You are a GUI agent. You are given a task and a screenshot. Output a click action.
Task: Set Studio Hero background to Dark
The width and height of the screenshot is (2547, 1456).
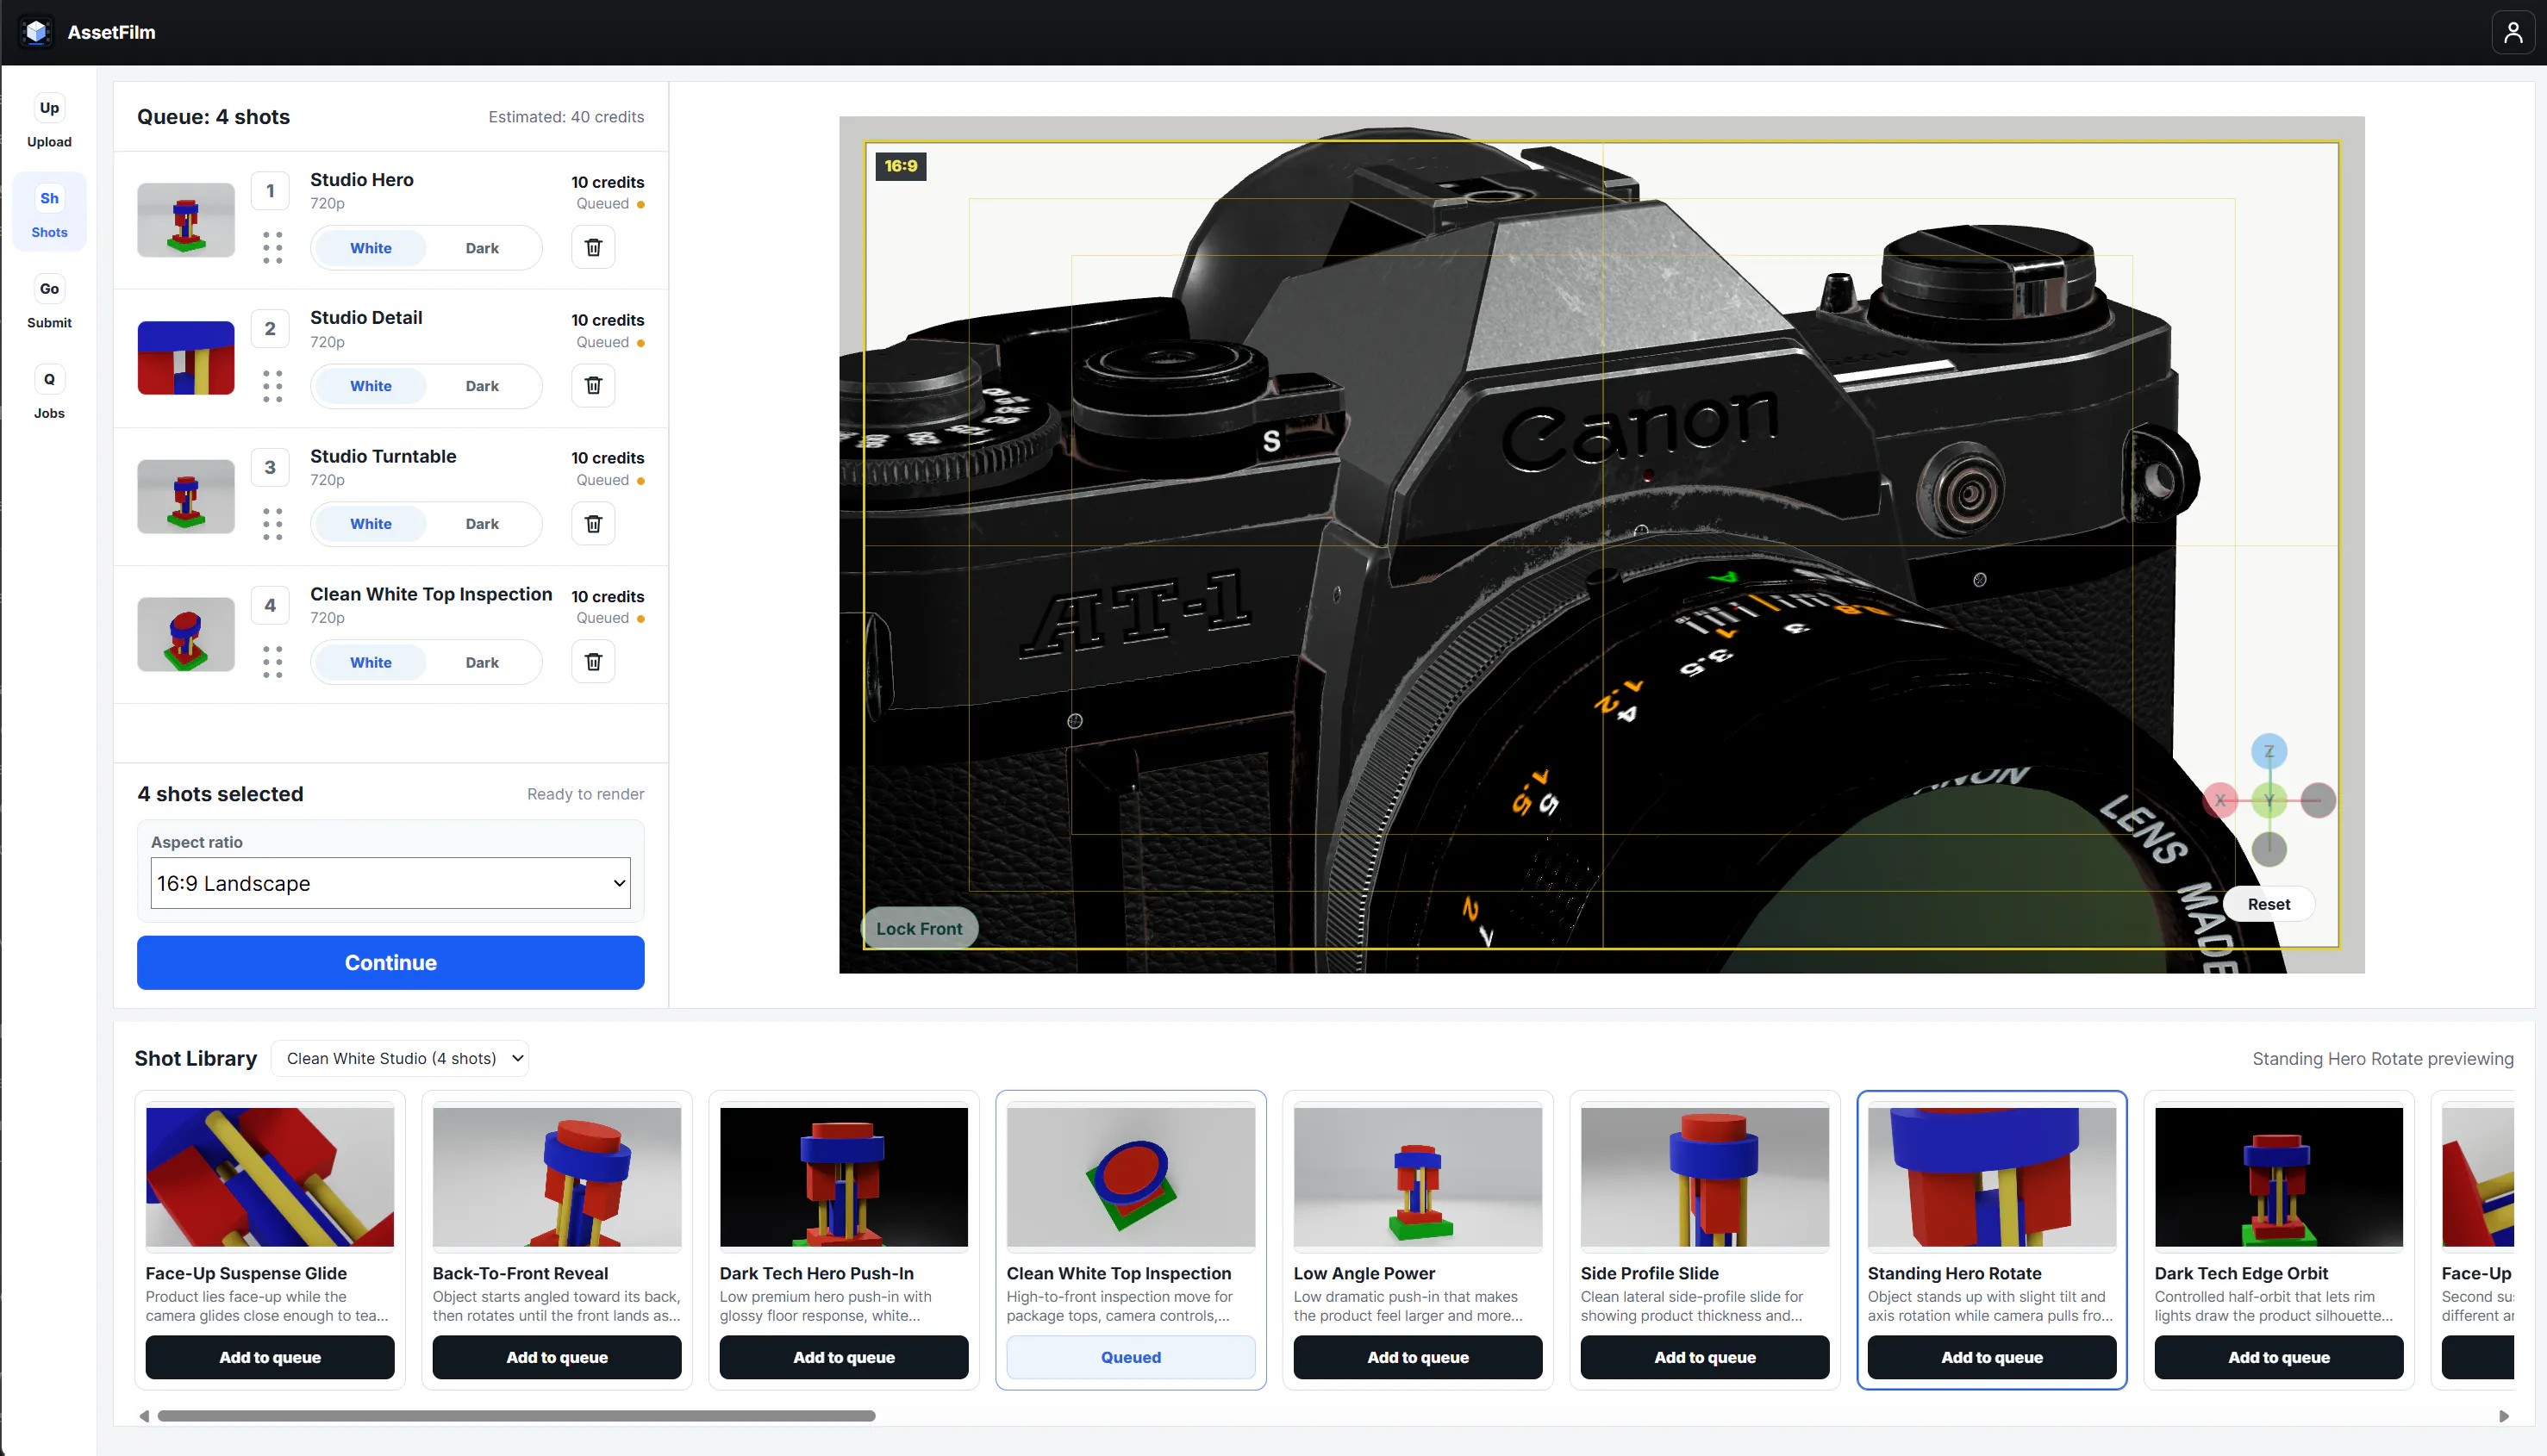pos(482,248)
